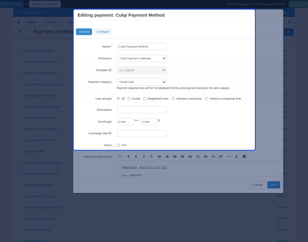Open Instamojo Payment Method in the list
Viewport: 308px width, 242px height.
click(x=41, y=107)
